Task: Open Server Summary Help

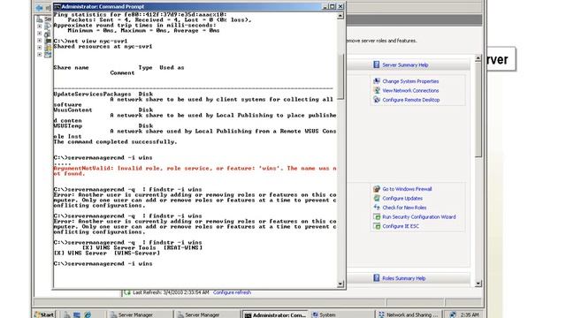Action: [x=405, y=64]
